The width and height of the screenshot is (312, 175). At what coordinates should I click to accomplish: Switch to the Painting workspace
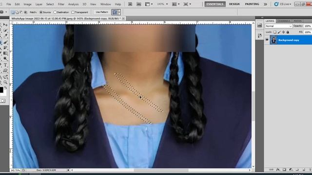(x=252, y=4)
